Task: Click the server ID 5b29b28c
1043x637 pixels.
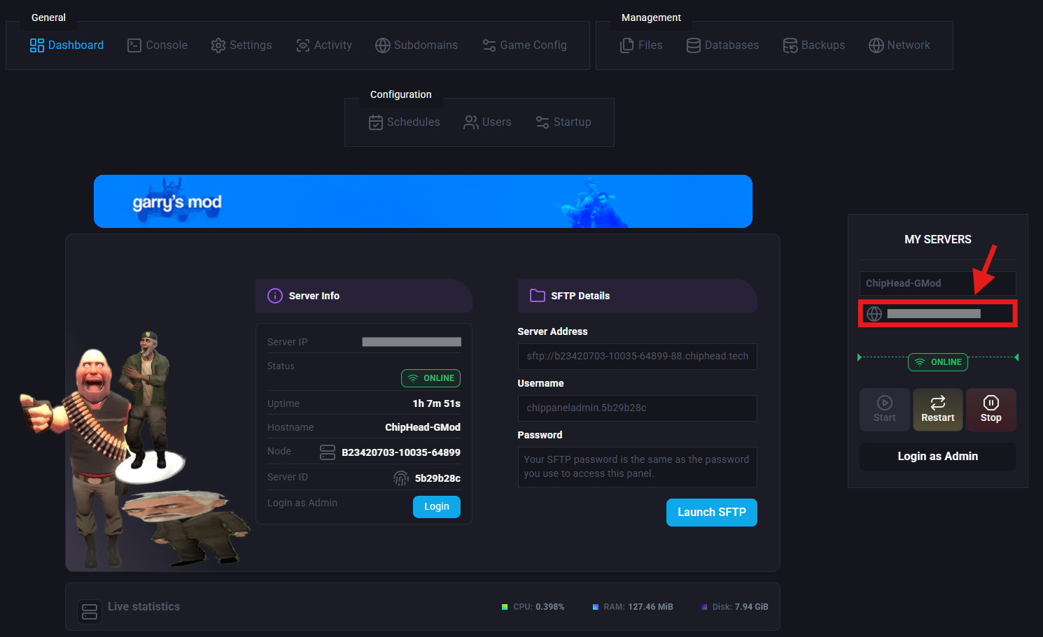Action: tap(437, 478)
